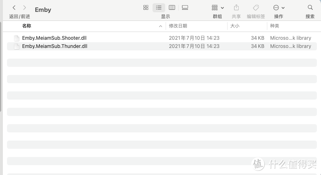Click the modified date of Thunder.dll
This screenshot has height=175, width=321.
click(x=194, y=46)
